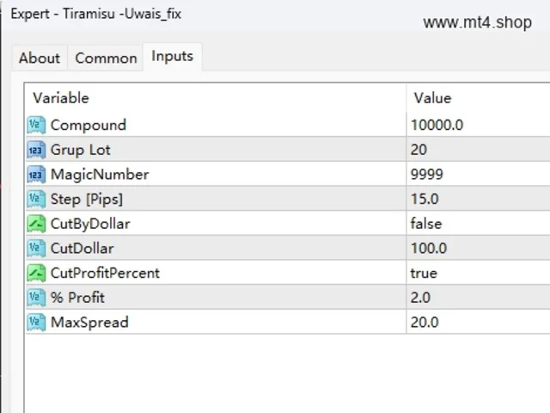Switch to the Common tab

106,58
